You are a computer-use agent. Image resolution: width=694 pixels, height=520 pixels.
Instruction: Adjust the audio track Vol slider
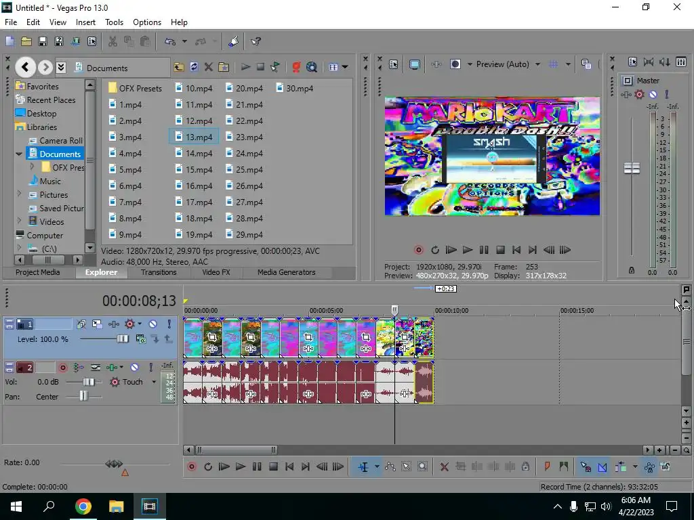tap(89, 382)
